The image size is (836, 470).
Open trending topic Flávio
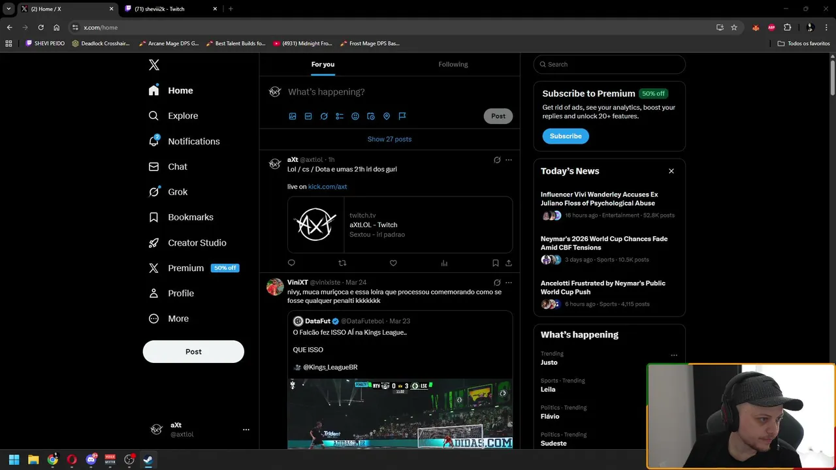click(x=550, y=416)
